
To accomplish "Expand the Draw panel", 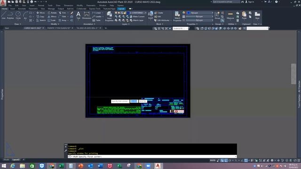I will coord(18,24).
